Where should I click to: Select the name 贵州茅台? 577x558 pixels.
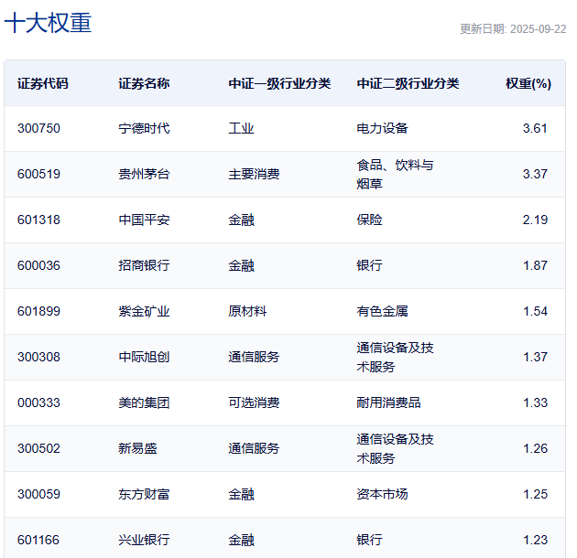pos(144,174)
